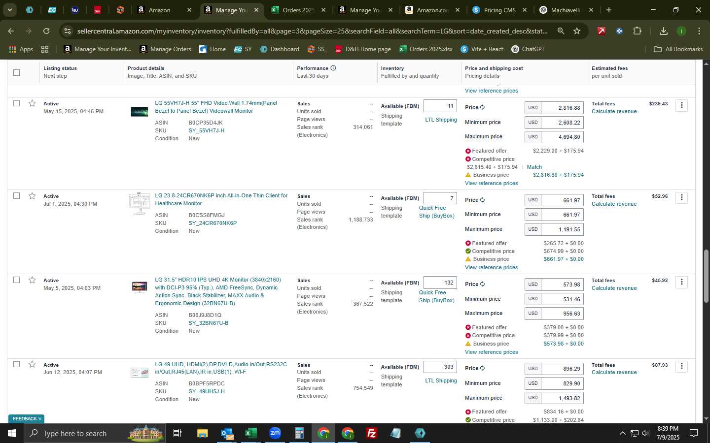Star the LG 55VH7J-H listing as favorite
This screenshot has width=710, height=443.
pos(32,103)
